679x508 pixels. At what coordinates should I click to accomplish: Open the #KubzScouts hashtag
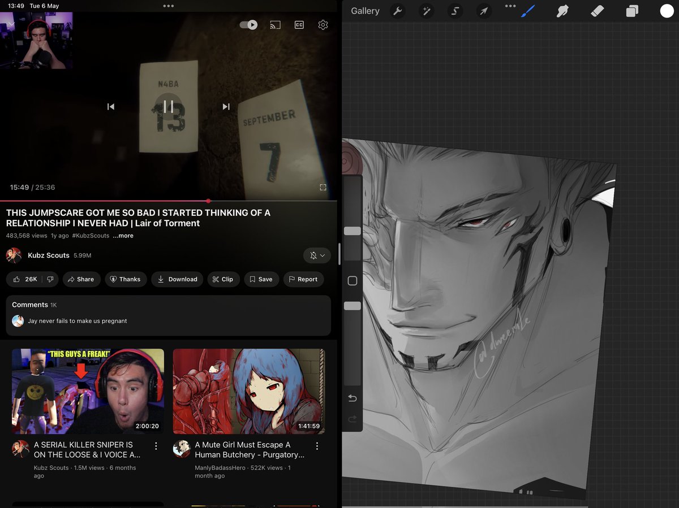[91, 236]
